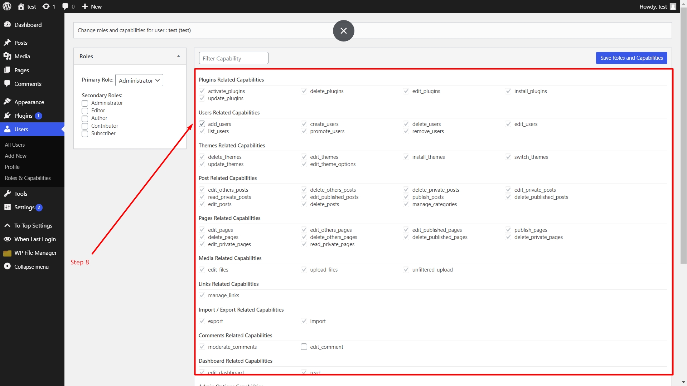Open Appearance via the brush icon
The width and height of the screenshot is (687, 386).
[x=7, y=102]
